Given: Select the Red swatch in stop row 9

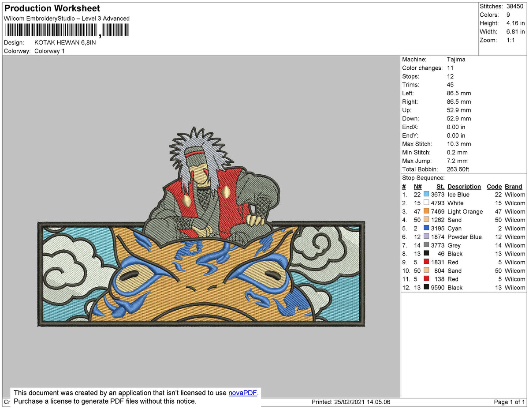Looking at the screenshot, I should [x=427, y=262].
